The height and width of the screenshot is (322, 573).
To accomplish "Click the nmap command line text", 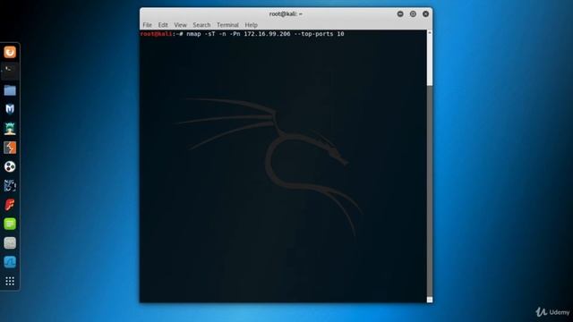I will (265, 34).
